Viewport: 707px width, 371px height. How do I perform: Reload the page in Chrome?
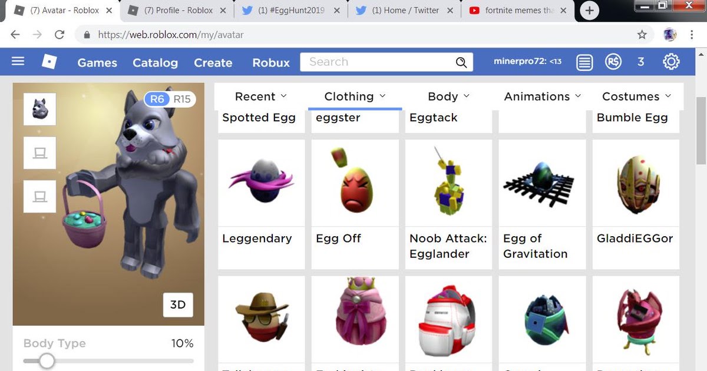coord(60,35)
